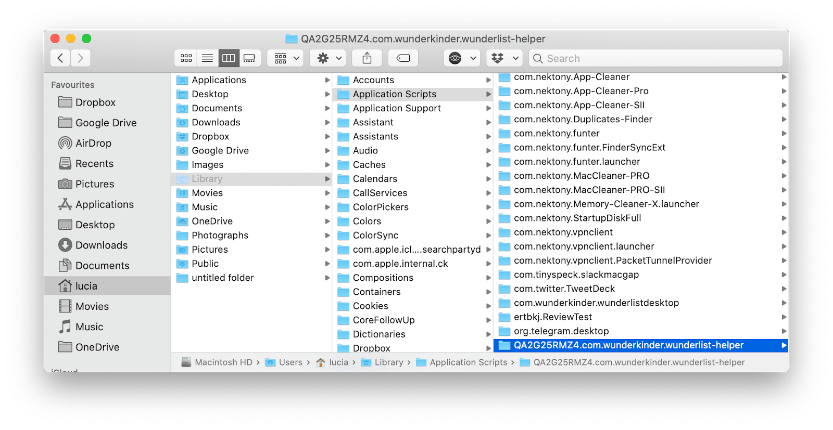The height and width of the screenshot is (430, 833).
Task: Select the Public folder
Action: click(251, 264)
